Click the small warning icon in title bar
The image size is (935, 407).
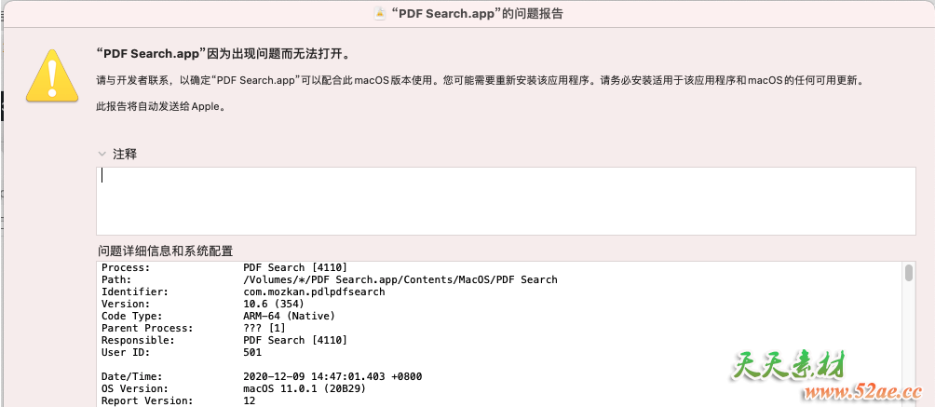pos(379,13)
